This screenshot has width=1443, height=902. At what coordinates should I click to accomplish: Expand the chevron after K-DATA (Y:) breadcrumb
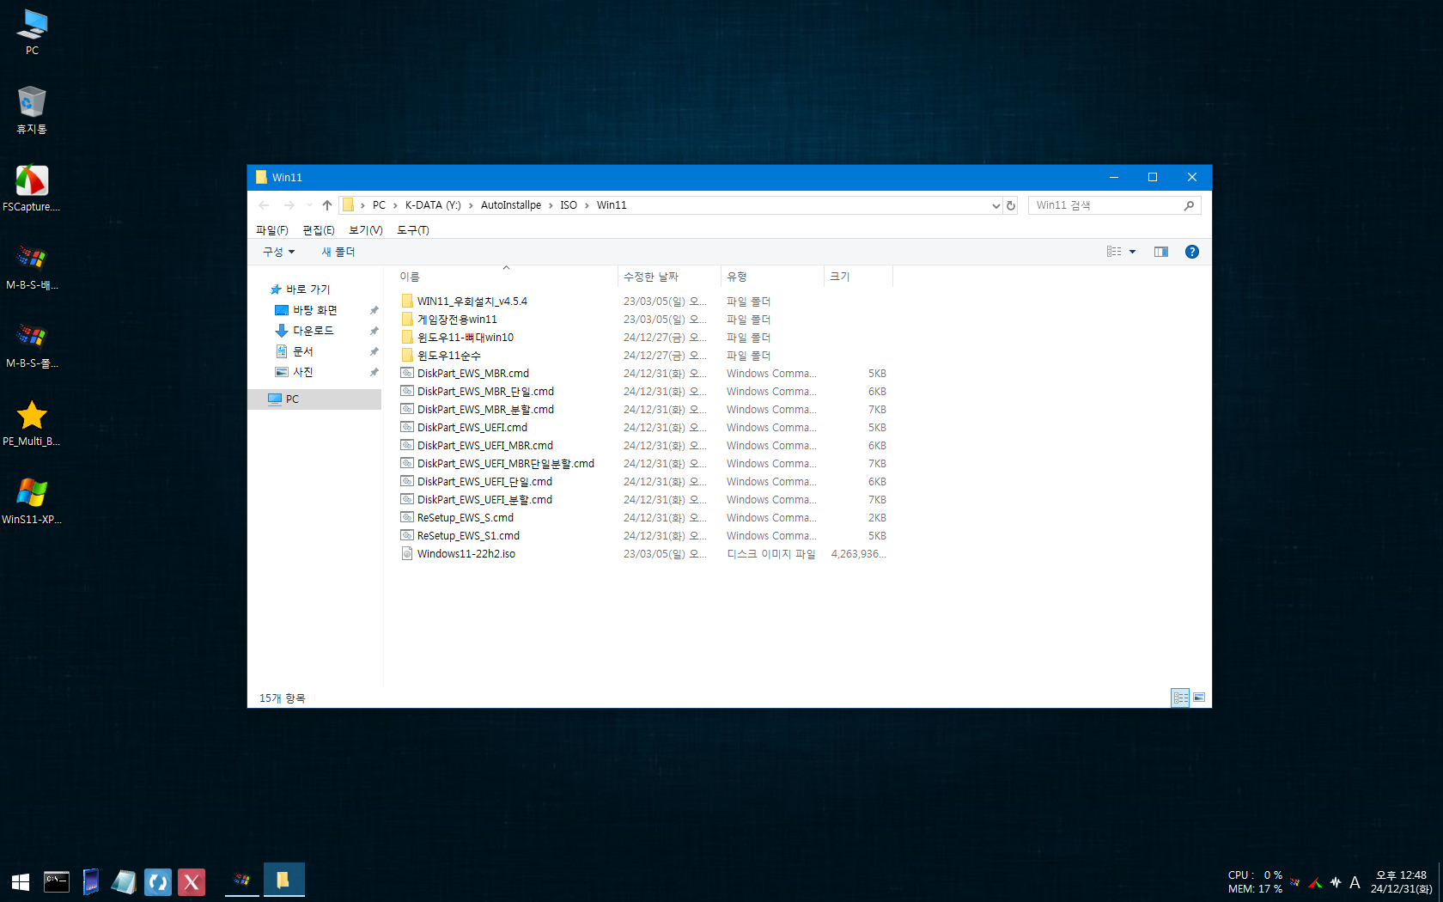point(471,205)
